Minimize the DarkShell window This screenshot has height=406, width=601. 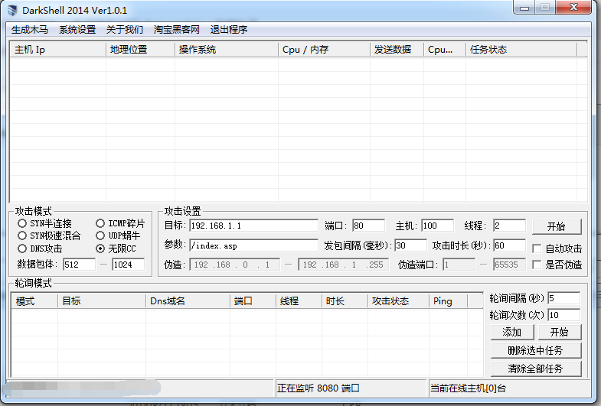click(x=524, y=8)
